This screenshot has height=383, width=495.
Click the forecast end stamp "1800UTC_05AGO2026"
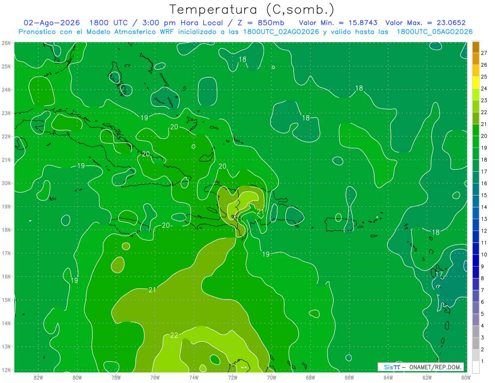point(435,32)
